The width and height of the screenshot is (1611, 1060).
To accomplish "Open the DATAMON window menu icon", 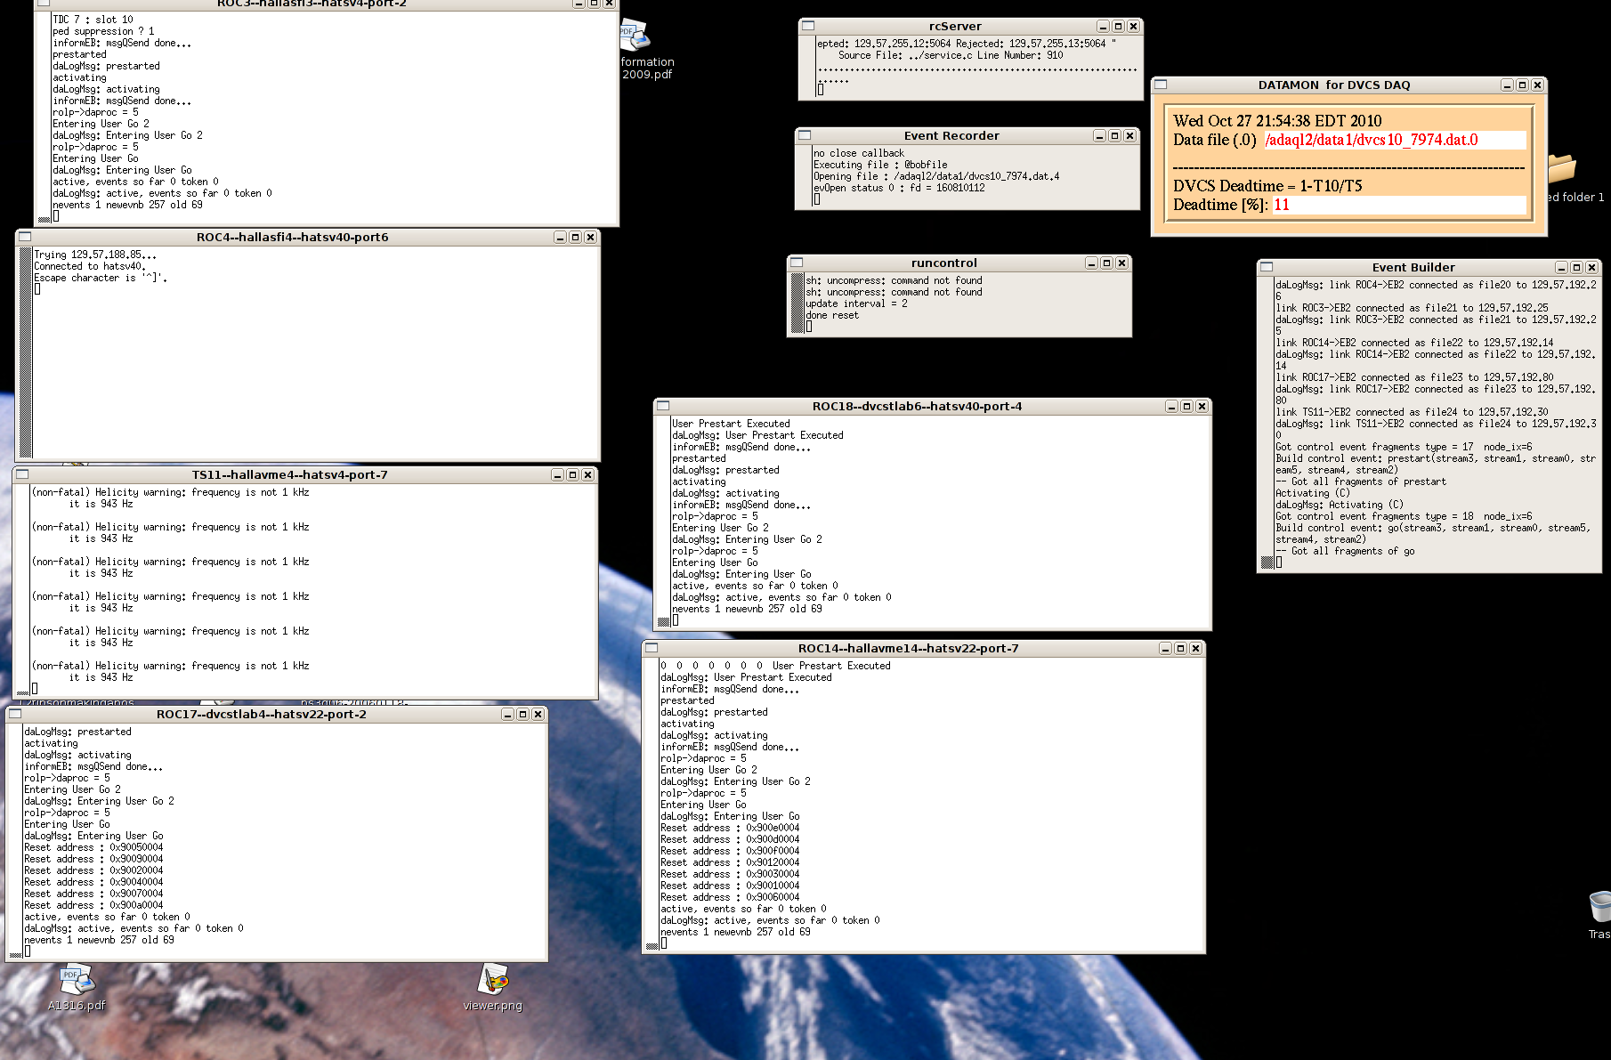I will point(1161,85).
